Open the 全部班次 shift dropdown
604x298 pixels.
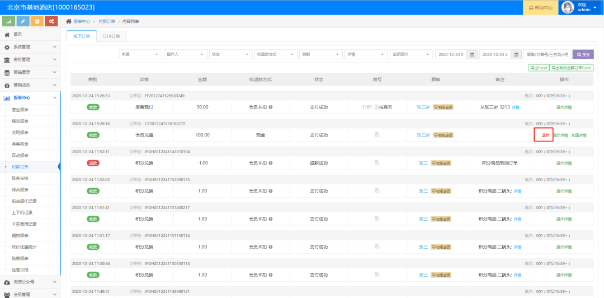[411, 54]
